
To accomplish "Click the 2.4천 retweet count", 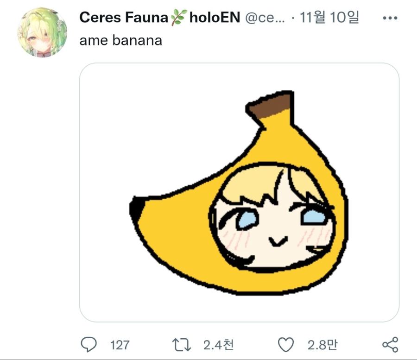I will pos(218,345).
